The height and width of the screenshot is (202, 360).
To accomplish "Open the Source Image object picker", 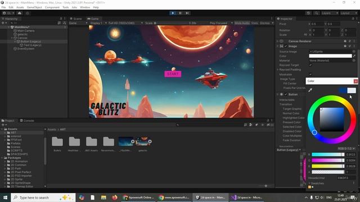I will [354, 52].
